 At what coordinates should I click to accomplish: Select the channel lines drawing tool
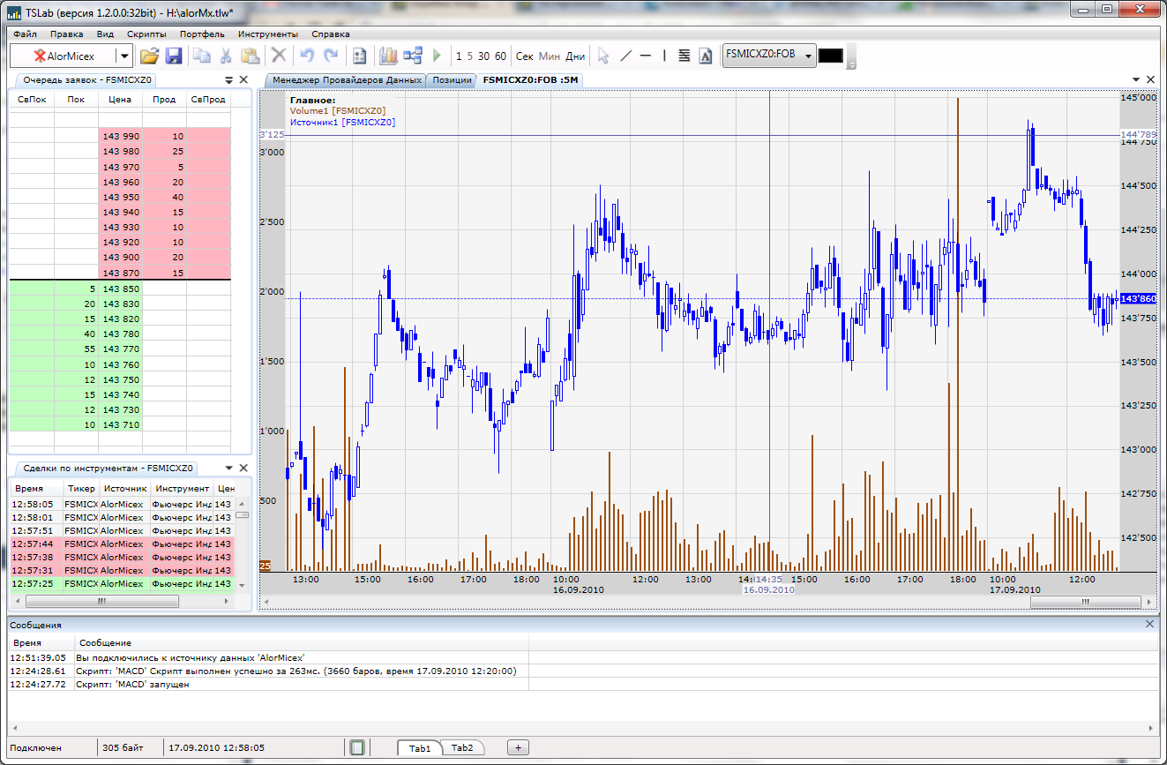[x=684, y=56]
